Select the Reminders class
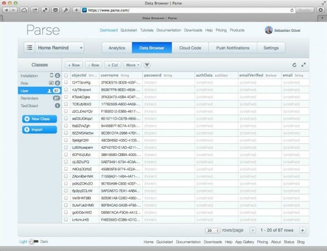 pyautogui.click(x=40, y=98)
